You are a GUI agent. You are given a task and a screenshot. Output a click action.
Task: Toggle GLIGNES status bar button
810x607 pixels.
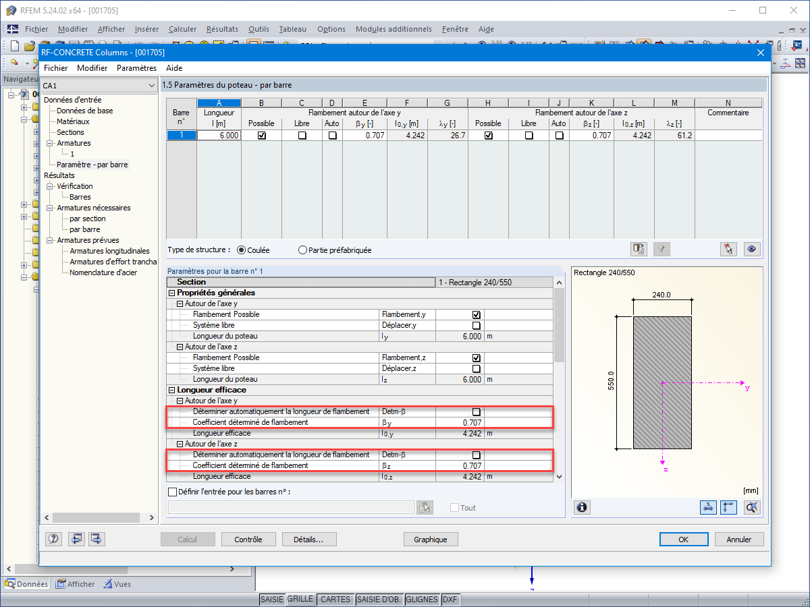[x=423, y=599]
